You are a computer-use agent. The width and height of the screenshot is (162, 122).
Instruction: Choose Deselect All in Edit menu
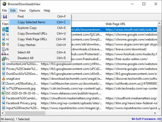40,58
